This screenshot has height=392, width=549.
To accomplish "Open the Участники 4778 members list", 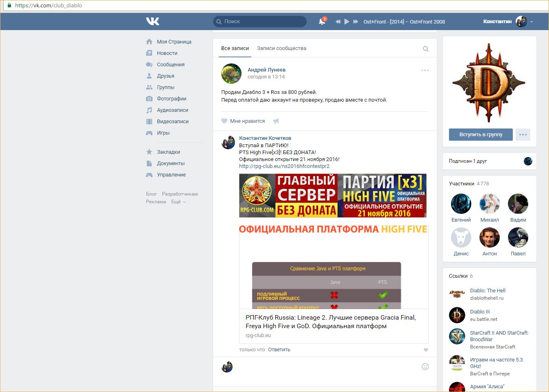I will click(469, 183).
